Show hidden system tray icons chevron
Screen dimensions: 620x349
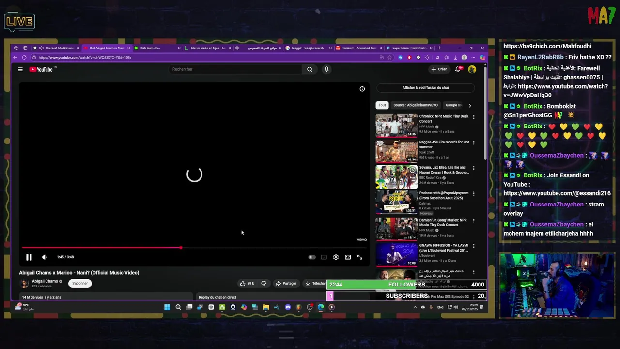pos(415,307)
